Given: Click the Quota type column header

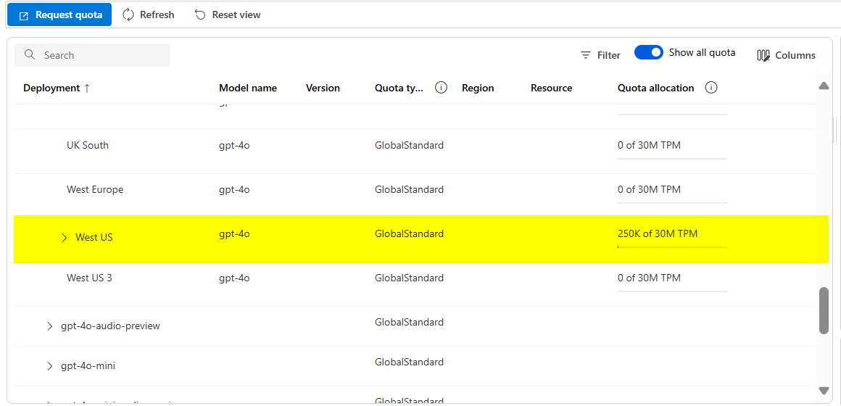Looking at the screenshot, I should [x=399, y=88].
